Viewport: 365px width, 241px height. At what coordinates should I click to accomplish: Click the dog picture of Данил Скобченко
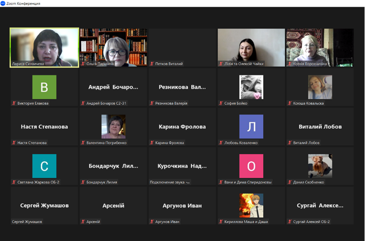point(320,166)
